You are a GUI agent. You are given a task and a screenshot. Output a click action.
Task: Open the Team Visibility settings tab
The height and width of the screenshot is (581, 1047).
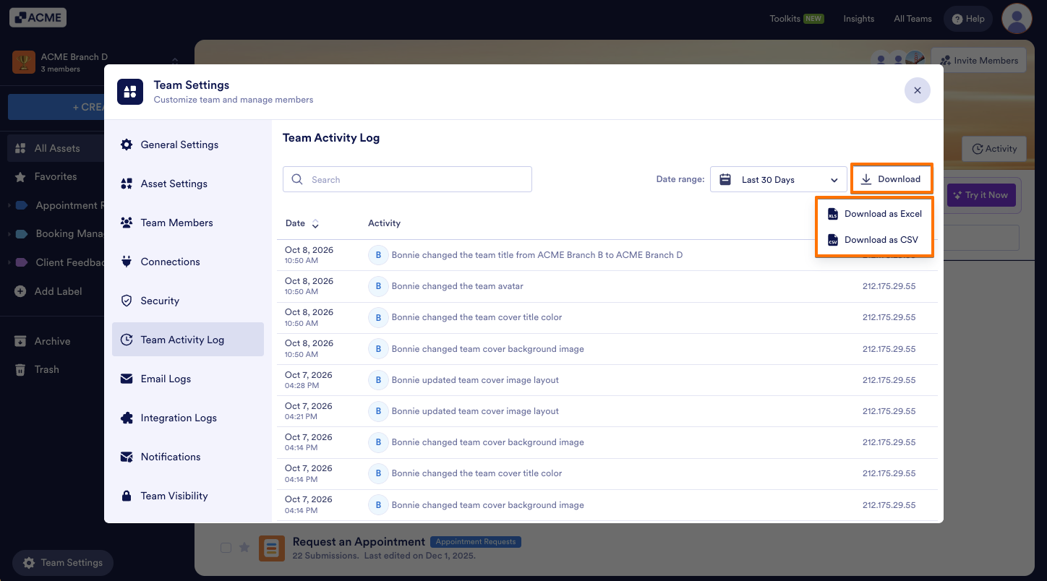click(188, 496)
